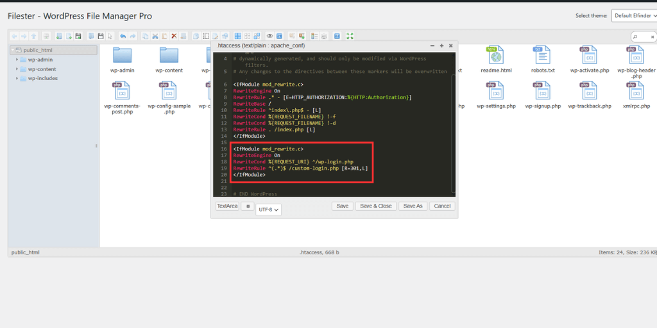Create a new file via toolbar icon
Viewport: 657px width, 328px height.
69,36
